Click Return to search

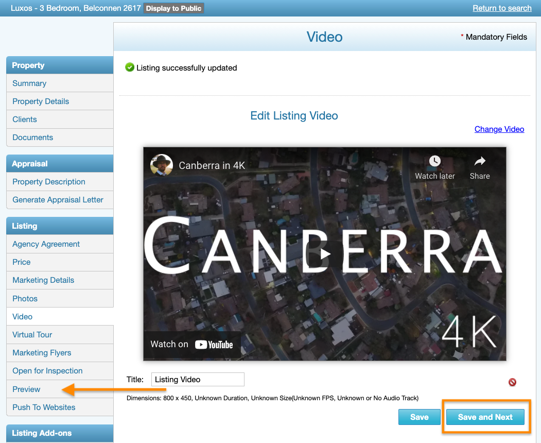tap(502, 8)
